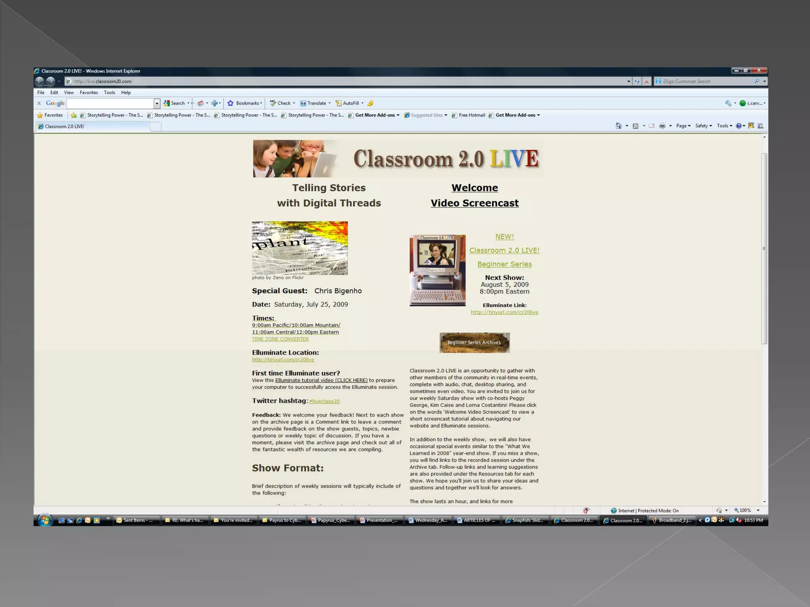Open the Google search box dropdown
The height and width of the screenshot is (607, 810).
[157, 103]
